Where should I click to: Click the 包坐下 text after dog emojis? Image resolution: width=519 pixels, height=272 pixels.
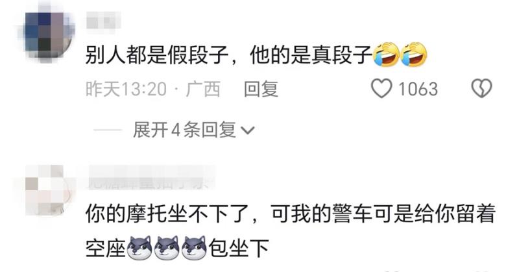tap(238, 248)
